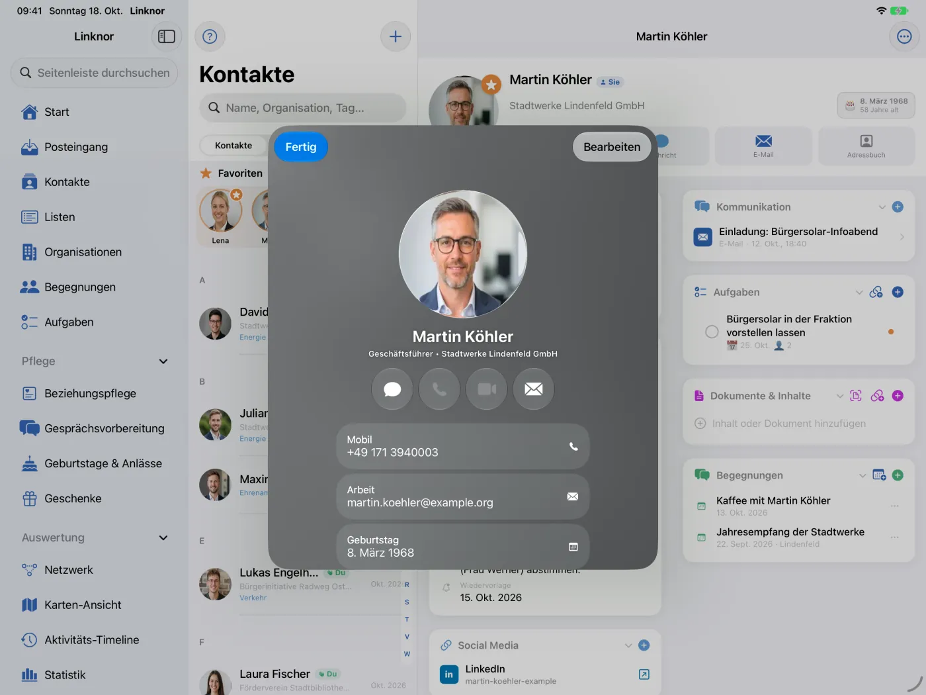Start a video call with Martin Köhler
Screen dimensions: 926x695
[x=487, y=389]
